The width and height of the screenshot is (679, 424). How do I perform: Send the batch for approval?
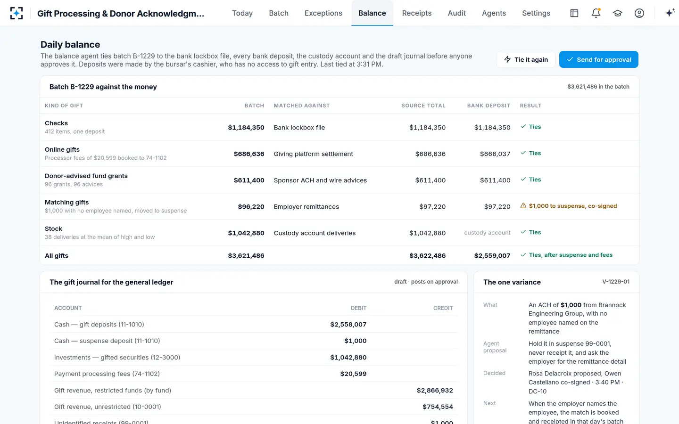599,59
